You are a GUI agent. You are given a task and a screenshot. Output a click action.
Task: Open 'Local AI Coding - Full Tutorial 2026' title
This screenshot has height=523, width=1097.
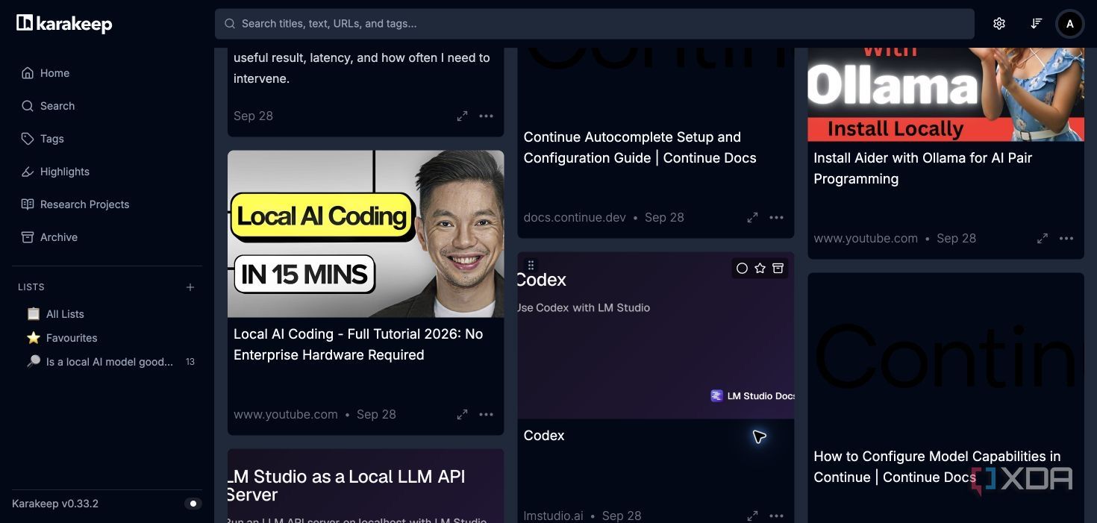pyautogui.click(x=358, y=345)
